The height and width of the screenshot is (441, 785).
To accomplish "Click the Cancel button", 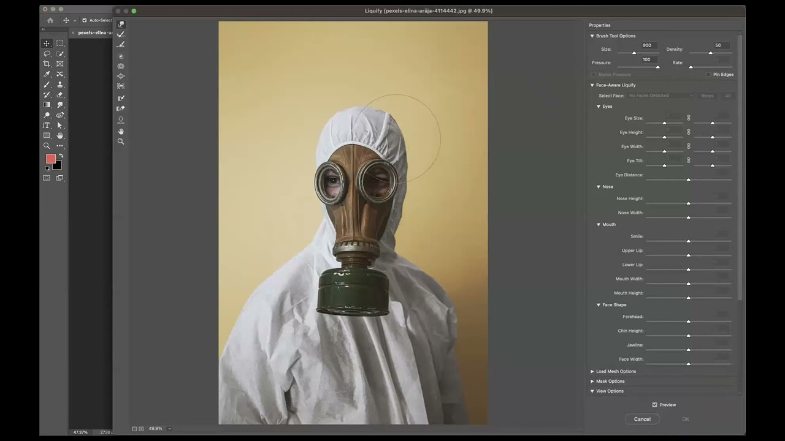I will coord(642,419).
